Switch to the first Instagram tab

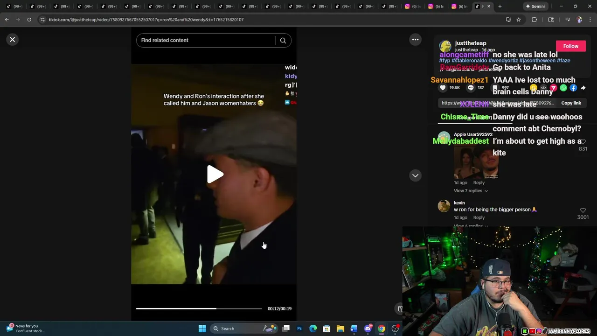coord(413,6)
